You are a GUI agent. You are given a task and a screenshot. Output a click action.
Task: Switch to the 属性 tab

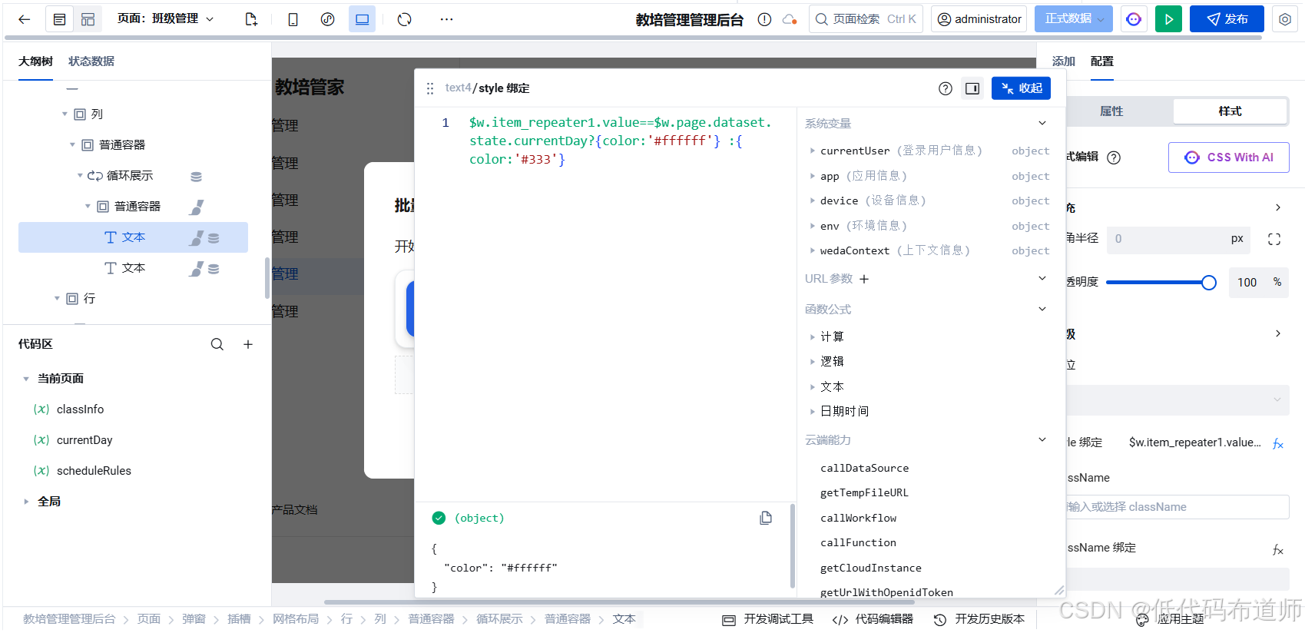[1111, 111]
